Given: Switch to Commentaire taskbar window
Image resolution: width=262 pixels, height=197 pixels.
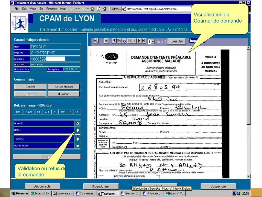Looking at the screenshot, I should [x=85, y=193].
